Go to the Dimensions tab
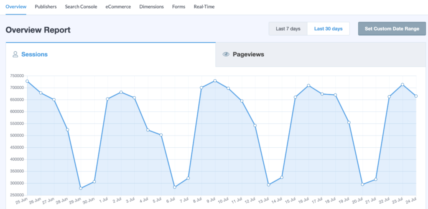Screen dimensions: 428x209 pyautogui.click(x=152, y=7)
